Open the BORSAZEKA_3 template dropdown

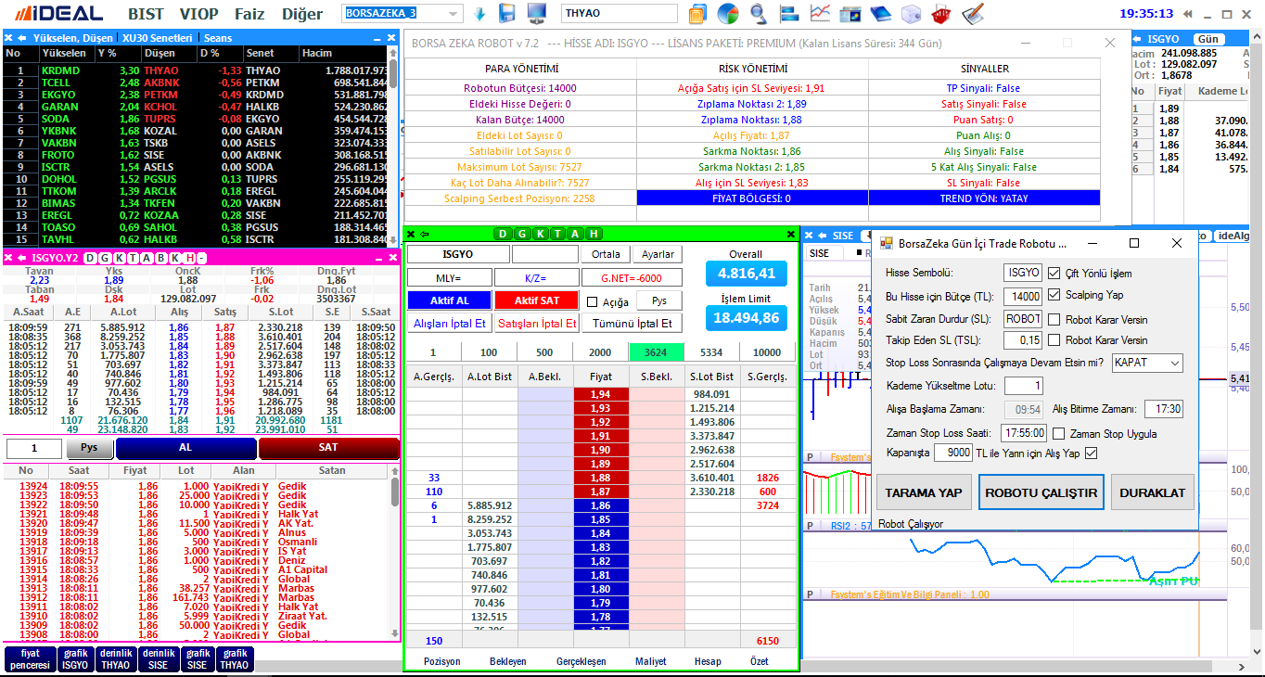454,14
